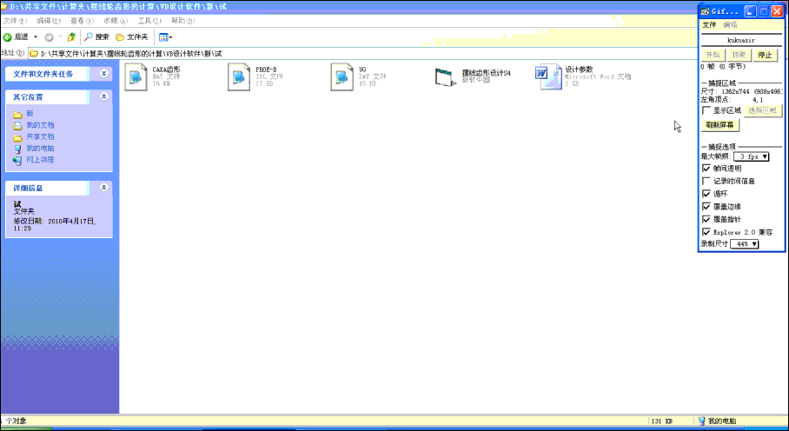Open the Forward button history dropdown arrow
The width and height of the screenshot is (789, 431).
click(60, 37)
